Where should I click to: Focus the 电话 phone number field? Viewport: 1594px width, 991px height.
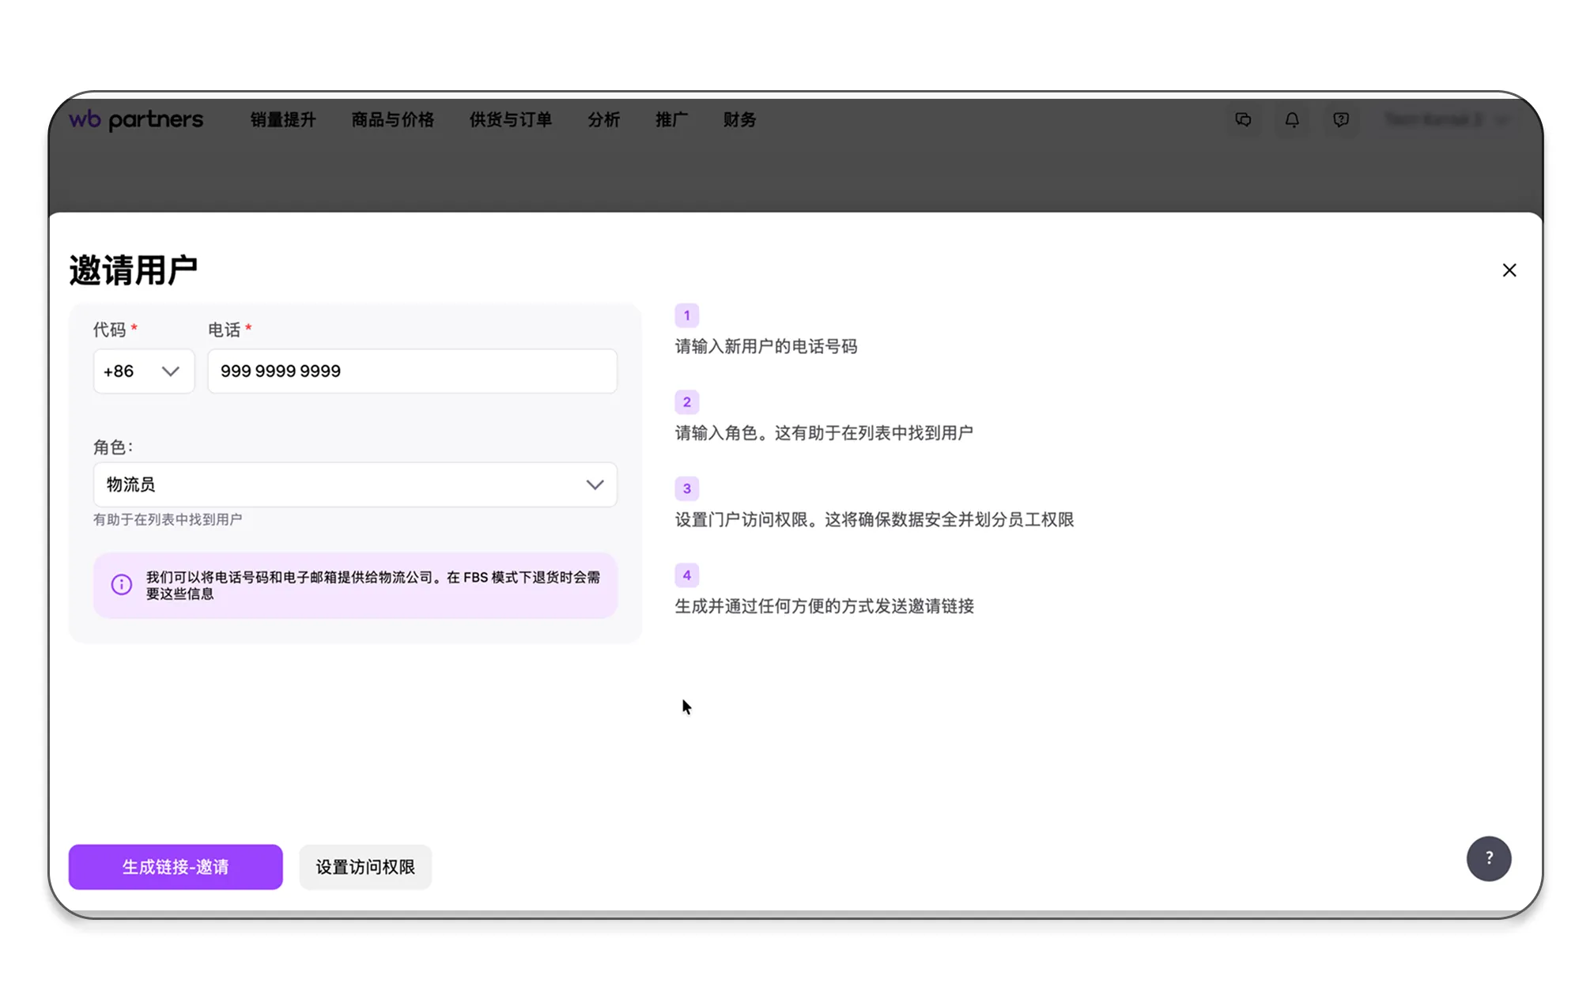[x=413, y=371]
